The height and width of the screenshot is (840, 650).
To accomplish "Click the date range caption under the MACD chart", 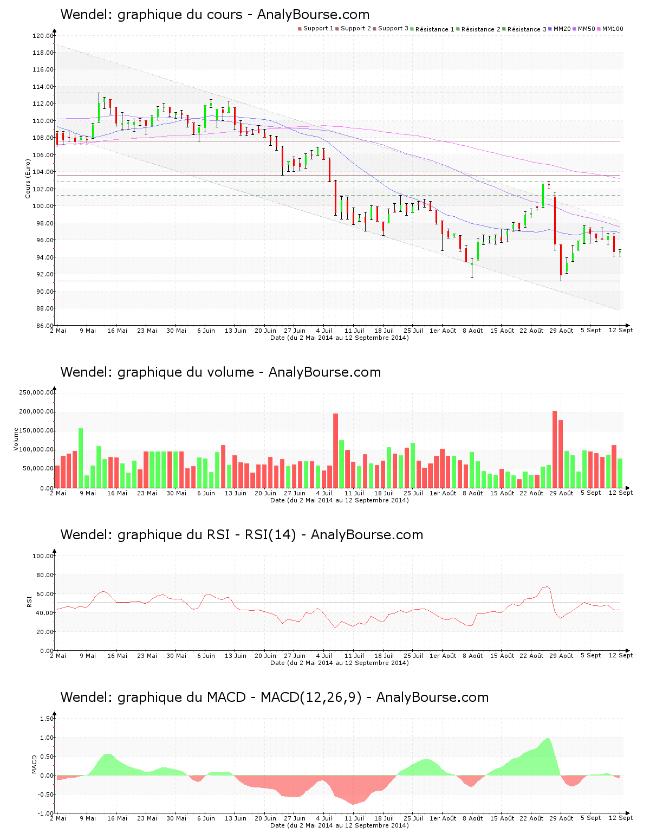I will [340, 825].
